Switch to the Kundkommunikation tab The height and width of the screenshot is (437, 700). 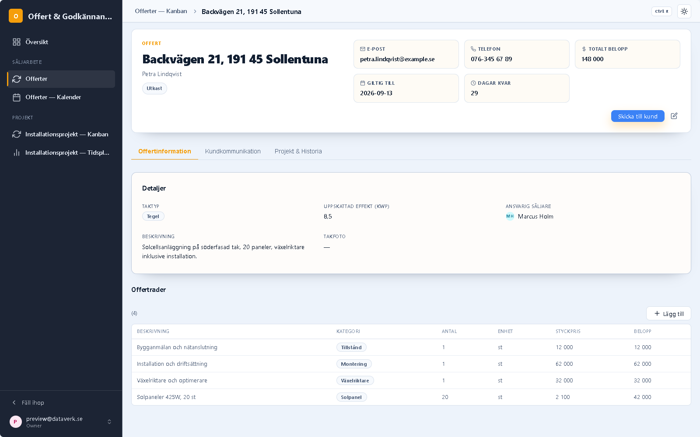click(233, 151)
